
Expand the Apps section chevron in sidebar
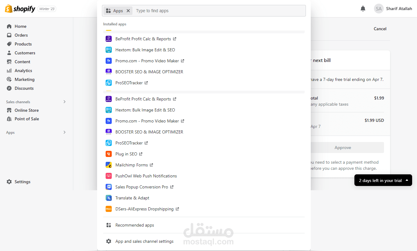click(64, 132)
